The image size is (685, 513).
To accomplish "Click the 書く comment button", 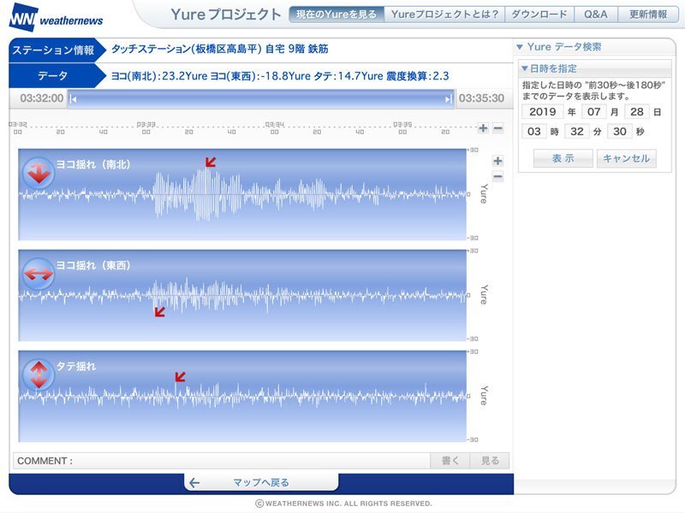I will (x=450, y=461).
